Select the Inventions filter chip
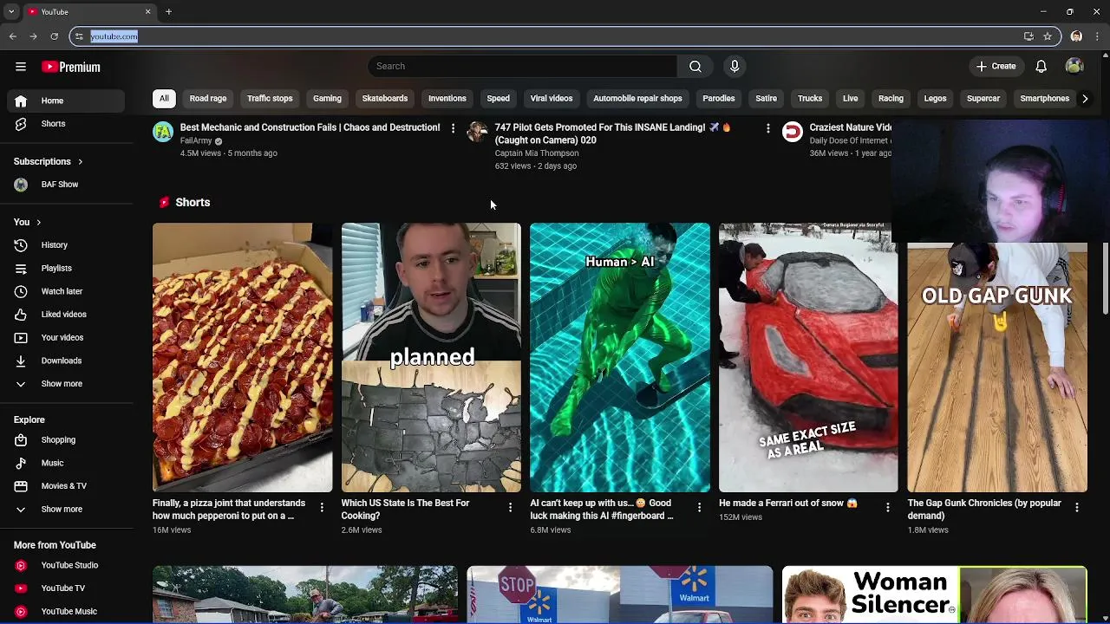 click(x=447, y=99)
